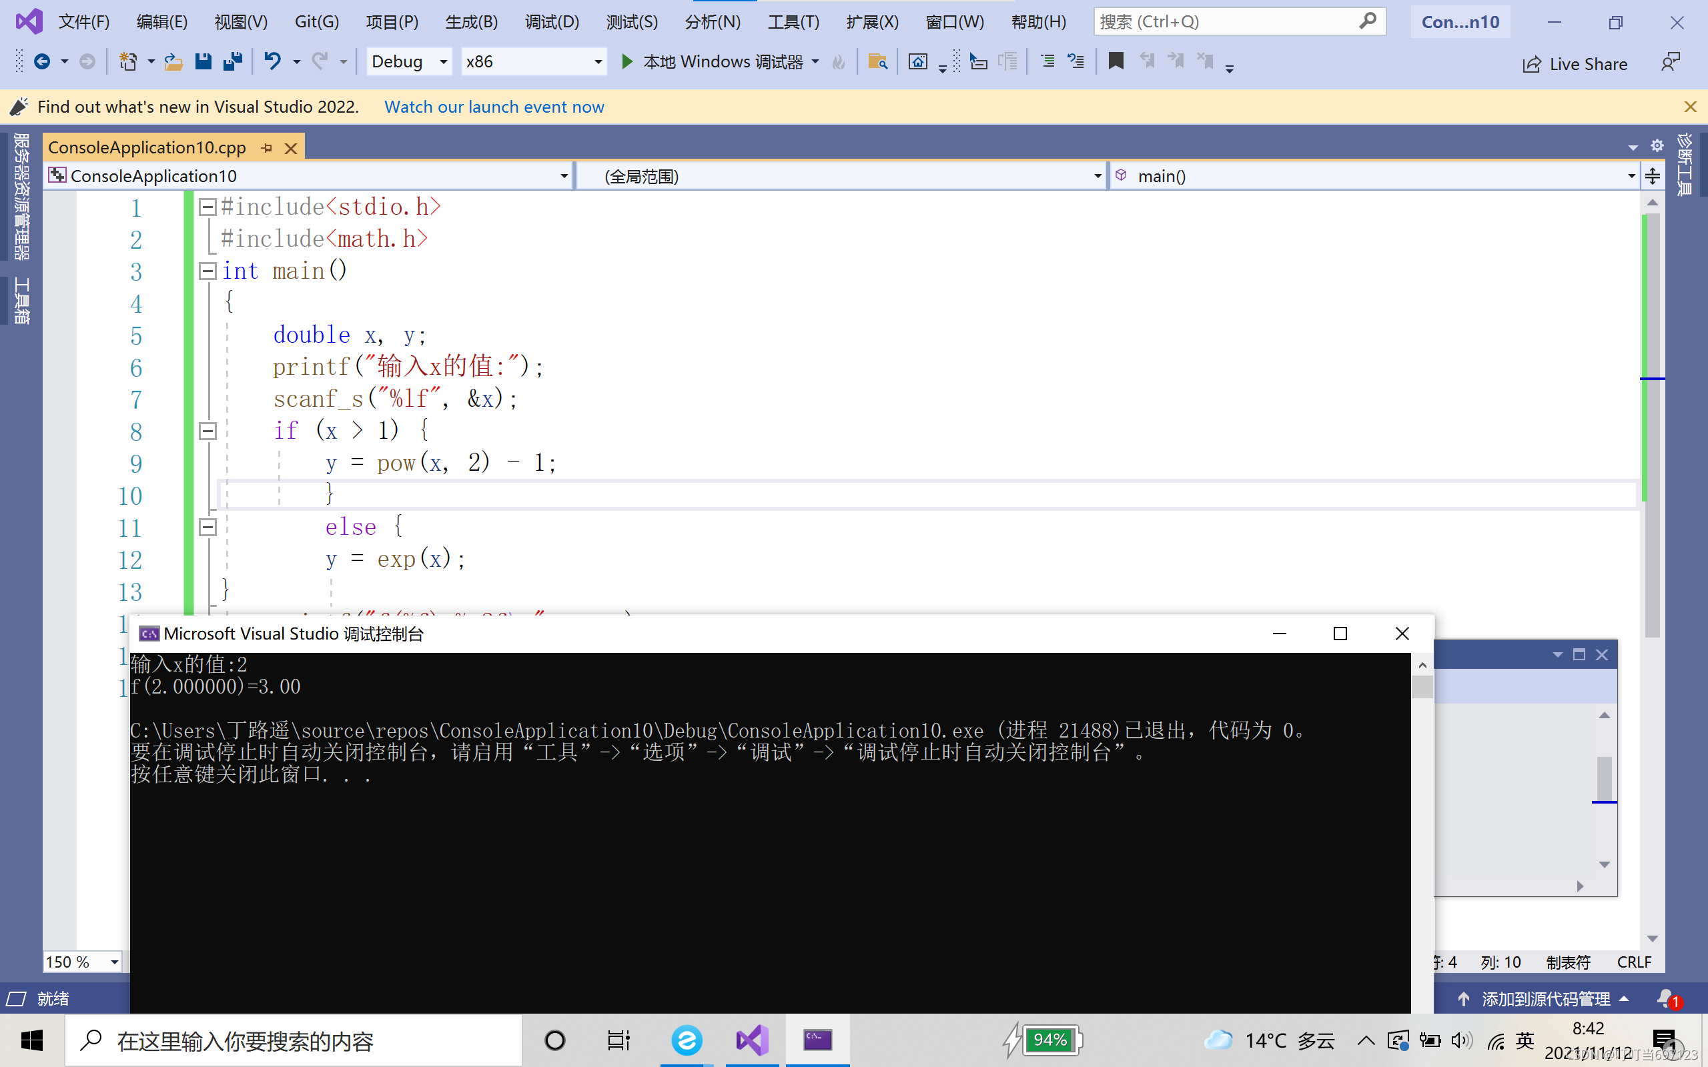Open the Server Explorer side tab
1708x1067 pixels.
click(22, 196)
